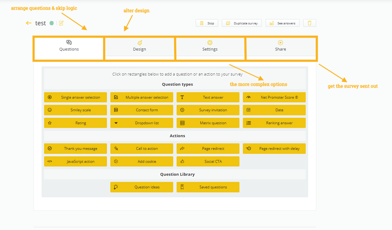This screenshot has height=230, width=392.
Task: Click the Question Library heading
Action: 178,174
